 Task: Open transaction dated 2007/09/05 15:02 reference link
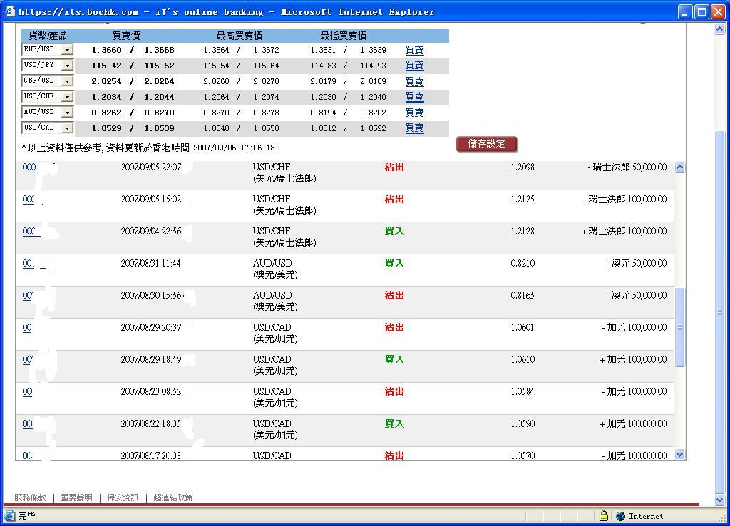(x=28, y=200)
